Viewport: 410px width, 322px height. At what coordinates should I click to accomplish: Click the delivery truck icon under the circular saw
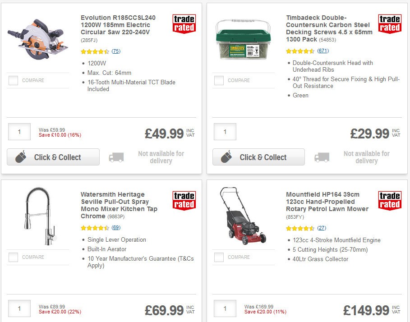[x=117, y=156]
